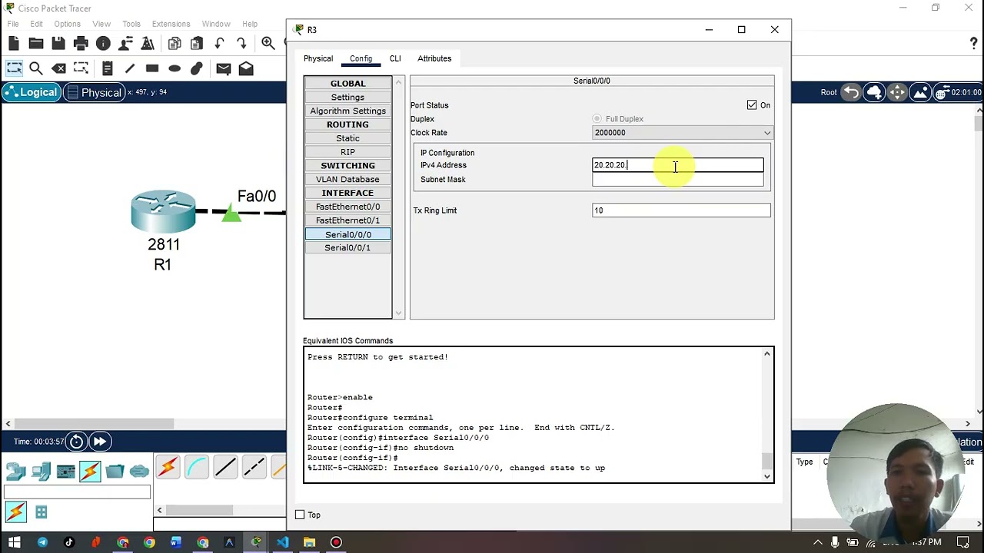Undo the last action
The image size is (984, 553).
coord(219,44)
